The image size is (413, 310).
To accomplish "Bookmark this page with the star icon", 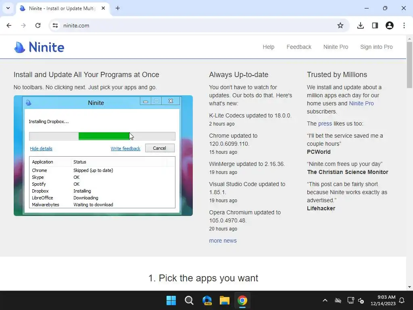I will click(340, 25).
